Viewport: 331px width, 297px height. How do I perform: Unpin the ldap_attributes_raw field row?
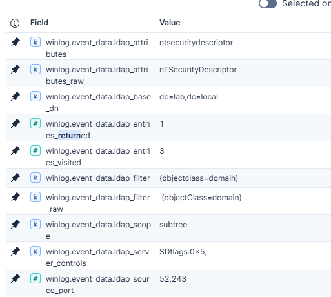(15, 69)
